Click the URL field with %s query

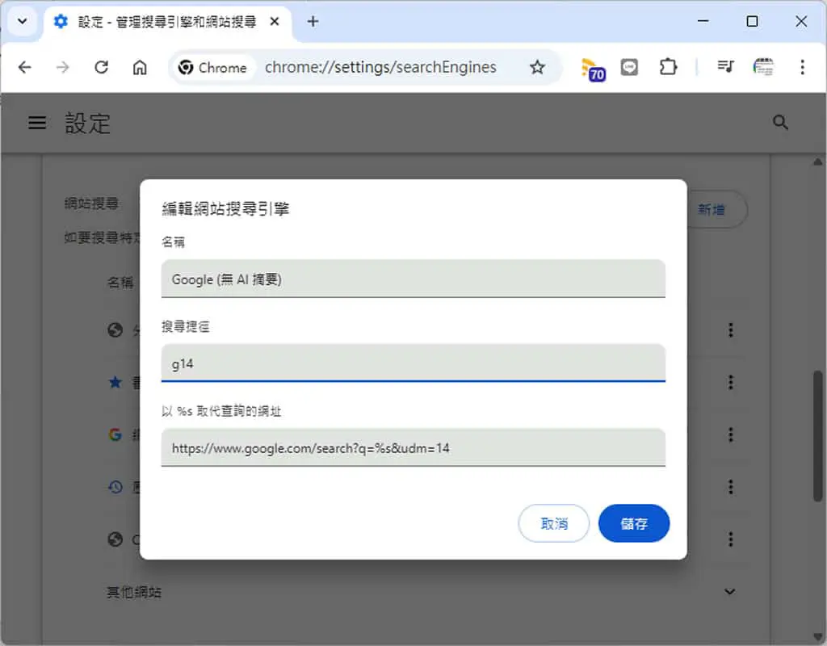[413, 447]
